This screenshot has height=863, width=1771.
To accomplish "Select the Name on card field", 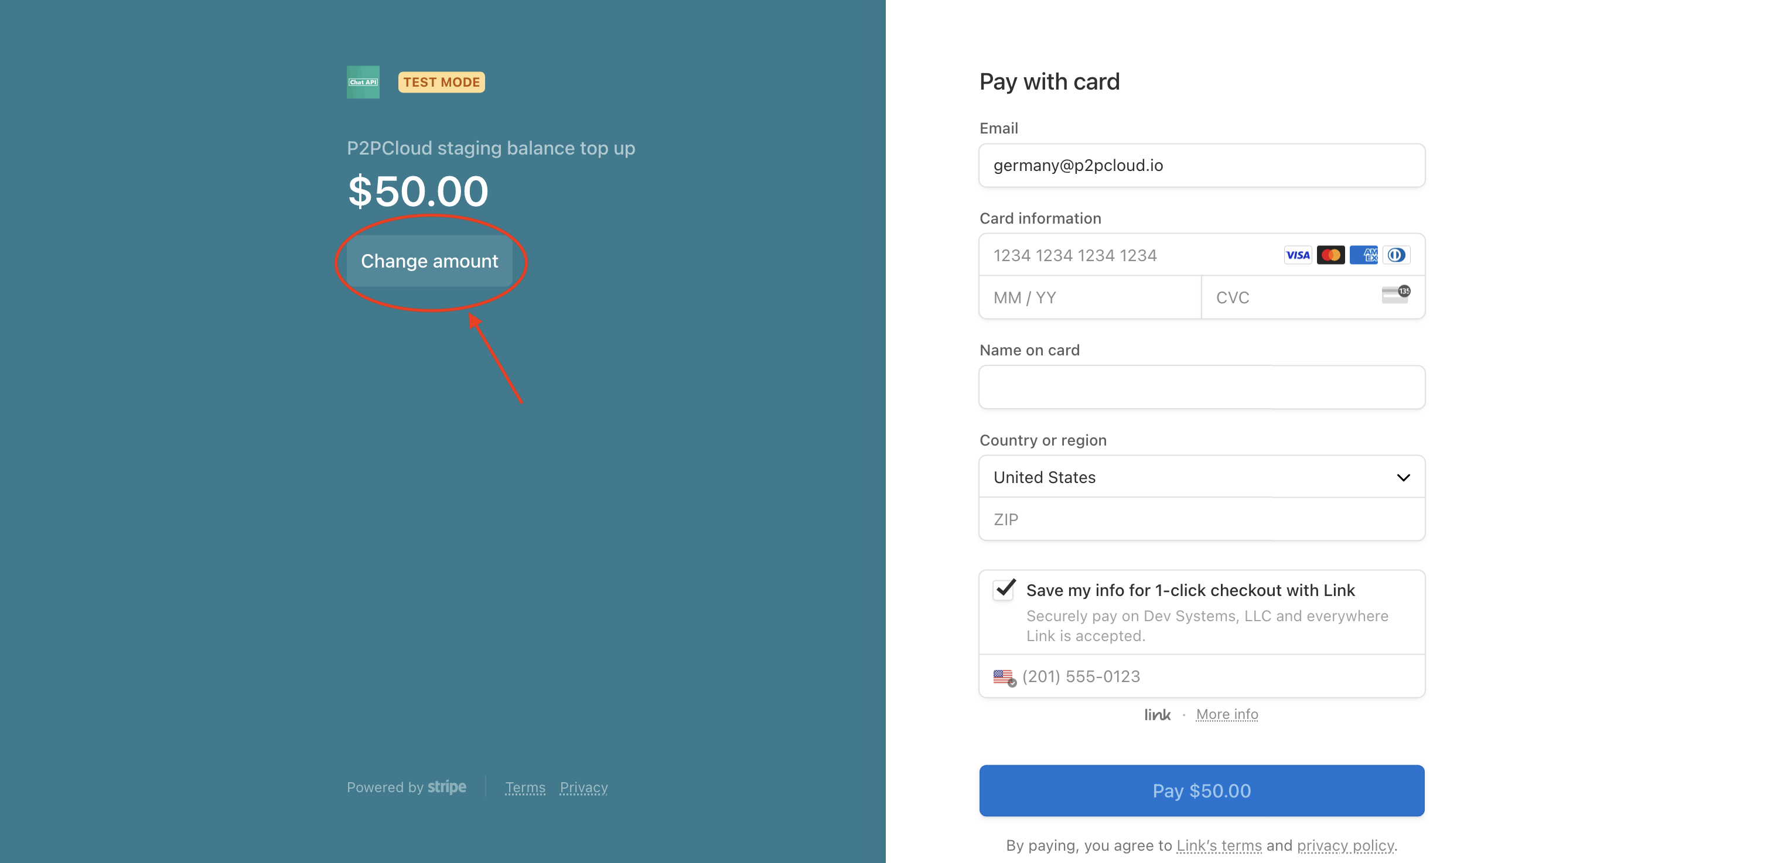I will coord(1201,388).
